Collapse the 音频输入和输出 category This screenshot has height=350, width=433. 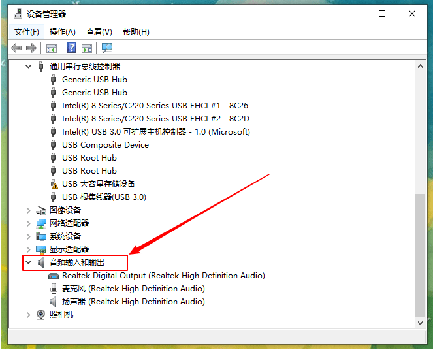(x=28, y=262)
